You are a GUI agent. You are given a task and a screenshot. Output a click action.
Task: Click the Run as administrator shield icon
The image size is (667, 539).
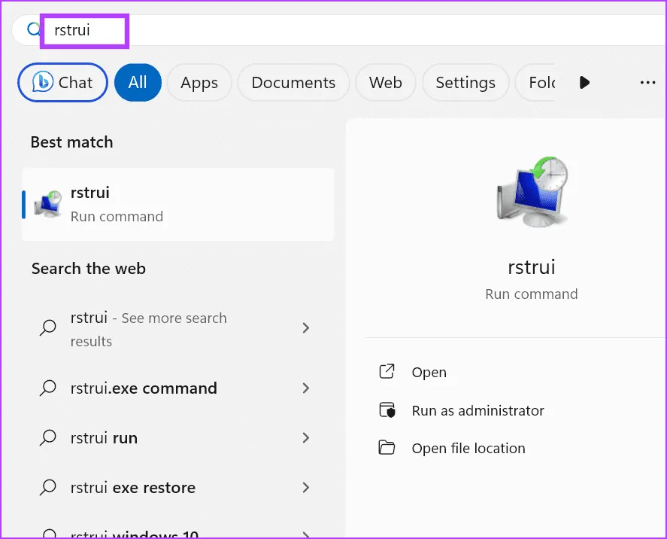pyautogui.click(x=387, y=410)
